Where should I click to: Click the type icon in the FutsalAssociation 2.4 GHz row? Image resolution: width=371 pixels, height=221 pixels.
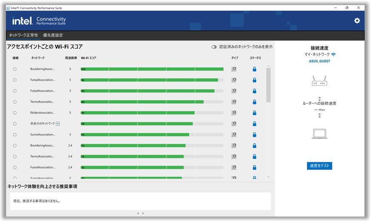(234, 168)
